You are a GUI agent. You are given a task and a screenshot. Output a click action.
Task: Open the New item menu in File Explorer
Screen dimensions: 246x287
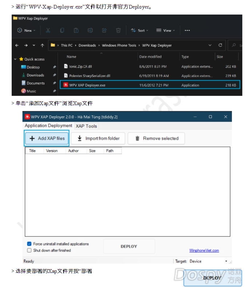click(26, 31)
